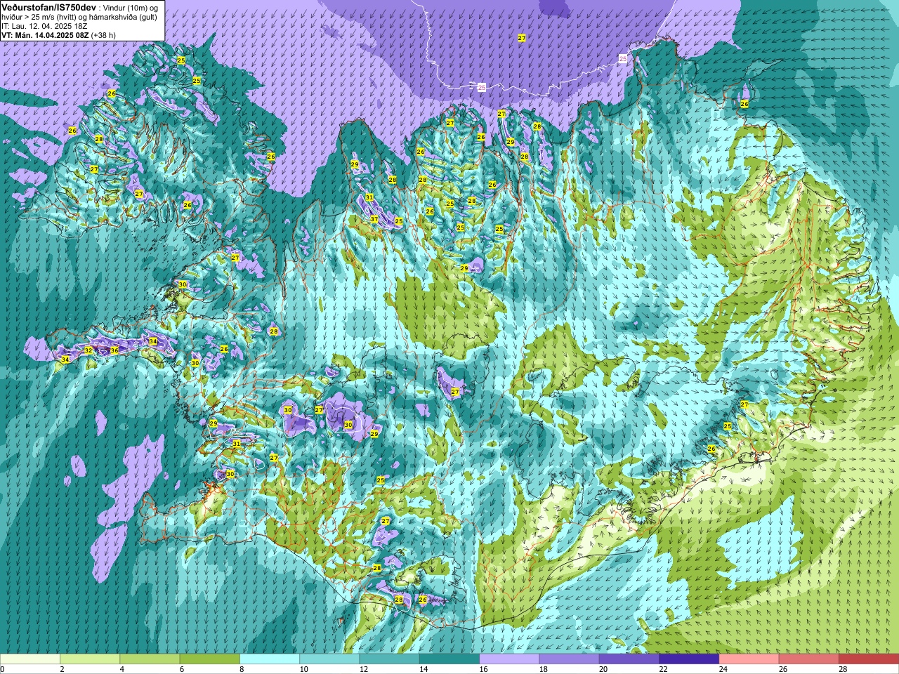Click the yellow gust label reading 36
The width and height of the screenshot is (899, 674).
(x=114, y=350)
